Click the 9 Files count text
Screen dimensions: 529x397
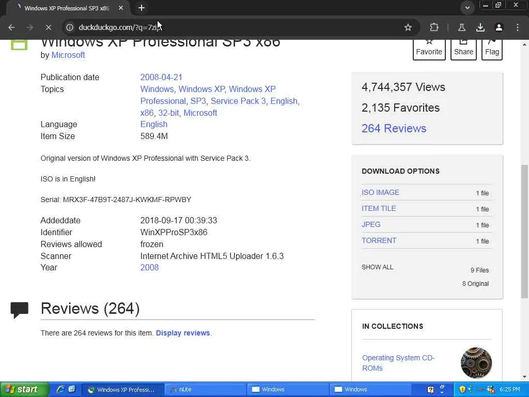point(479,270)
